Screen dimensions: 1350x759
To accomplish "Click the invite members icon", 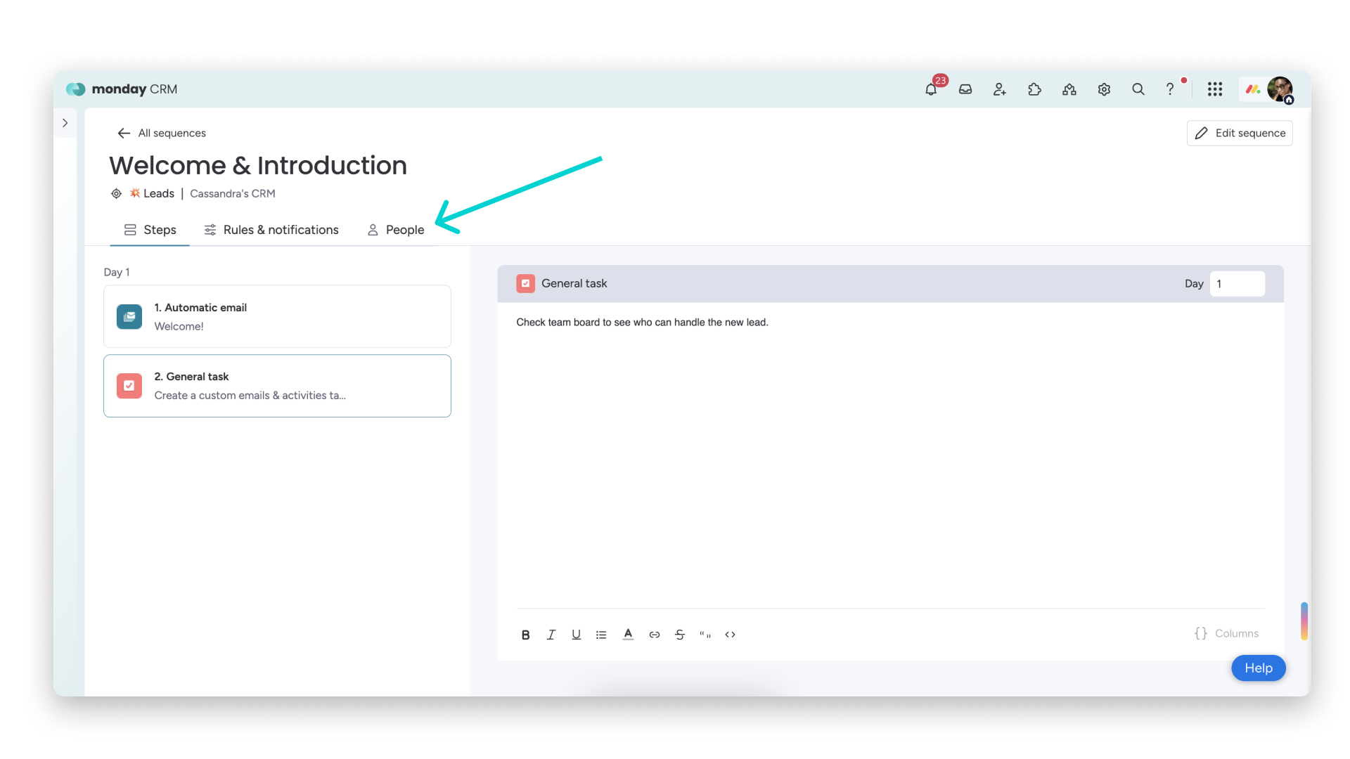I will click(1000, 89).
